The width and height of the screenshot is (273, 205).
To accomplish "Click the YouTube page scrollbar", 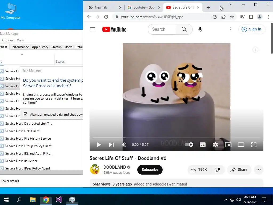I will (272, 38).
